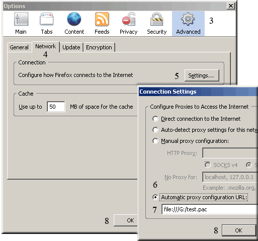Image resolution: width=258 pixels, height=241 pixels.
Task: Switch to the Network tab
Action: (46, 46)
